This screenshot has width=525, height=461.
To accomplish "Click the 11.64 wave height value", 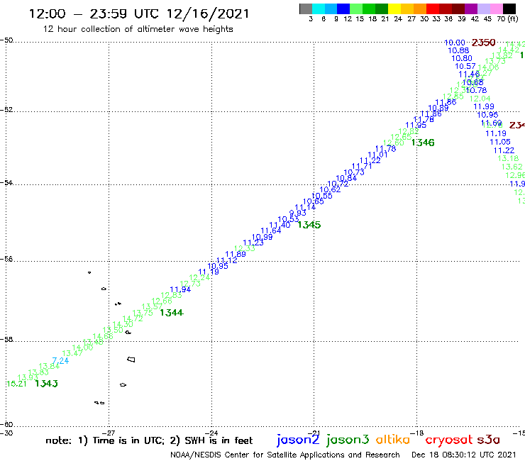I will [x=271, y=230].
